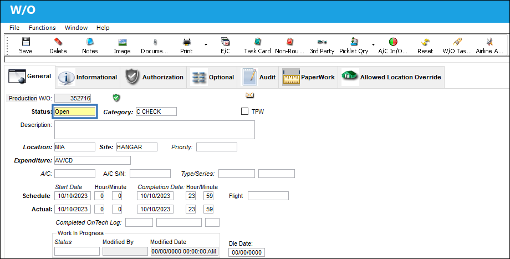Open Notes from the toolbar
Screen dimensions: 510x259
(90, 42)
